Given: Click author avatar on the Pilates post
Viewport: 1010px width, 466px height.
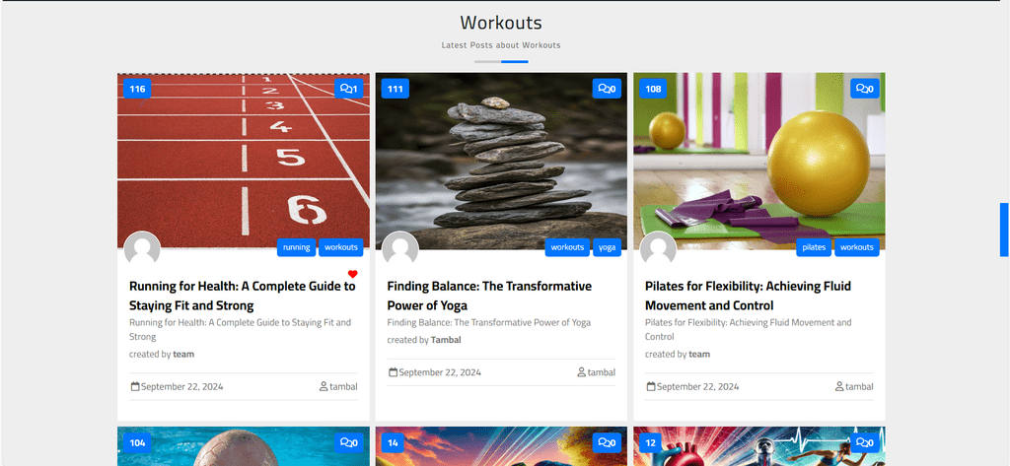Looking at the screenshot, I should click(658, 248).
